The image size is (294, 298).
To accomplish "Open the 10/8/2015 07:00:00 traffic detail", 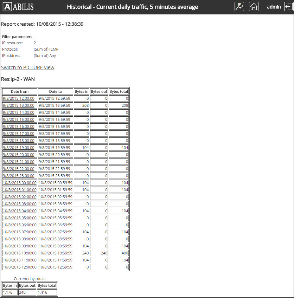I will pos(19,232).
